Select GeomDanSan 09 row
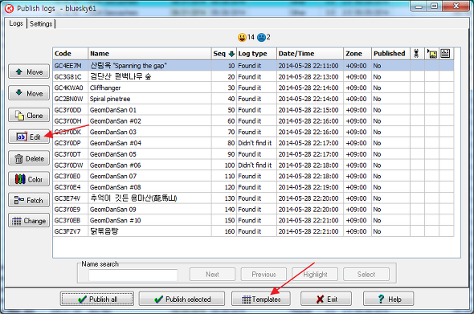 point(253,210)
